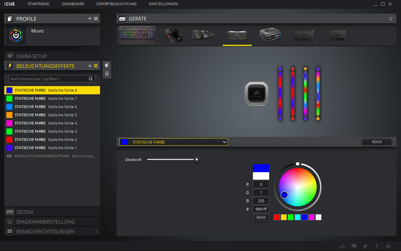Click the filter by name search field
The width and height of the screenshot is (401, 251).
click(52, 79)
